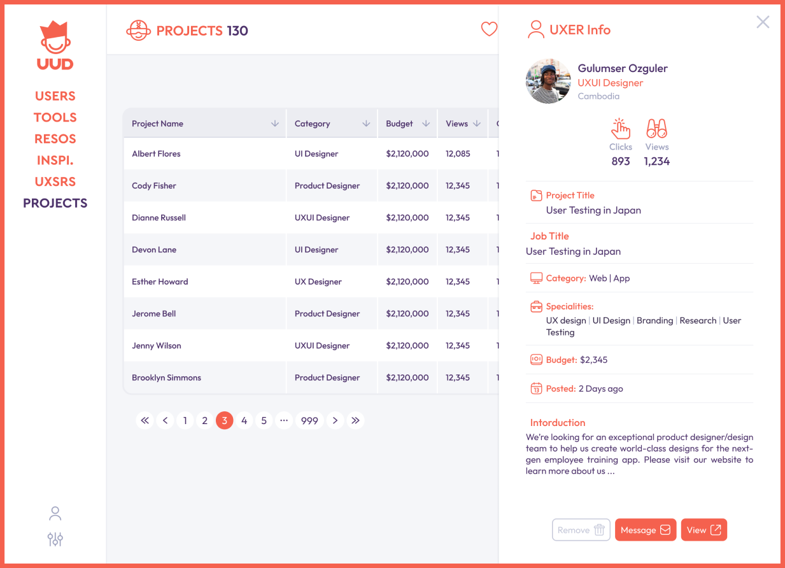Jump to the last page arrow
This screenshot has height=568, width=785.
[x=355, y=420]
